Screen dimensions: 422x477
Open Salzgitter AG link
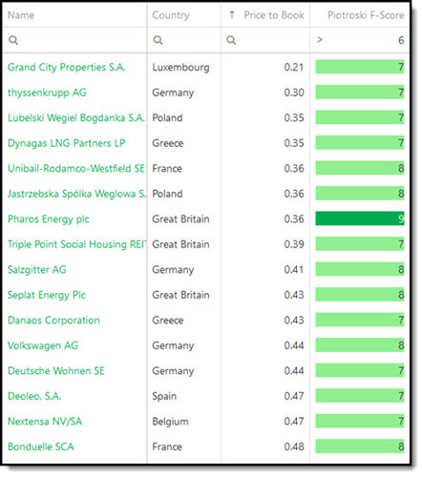[x=37, y=270]
